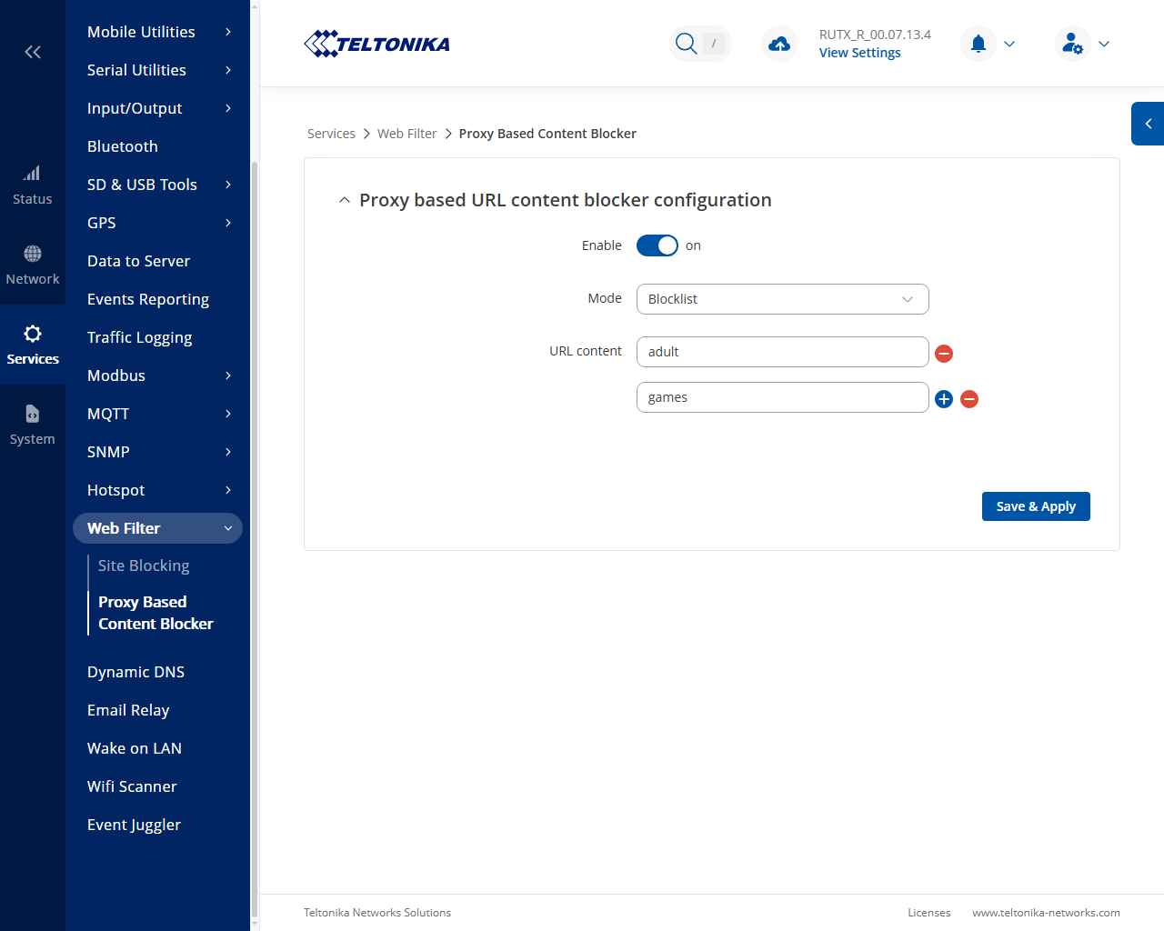Collapse the Proxy based URL content blocker section
This screenshot has height=931, width=1164.
344,200
